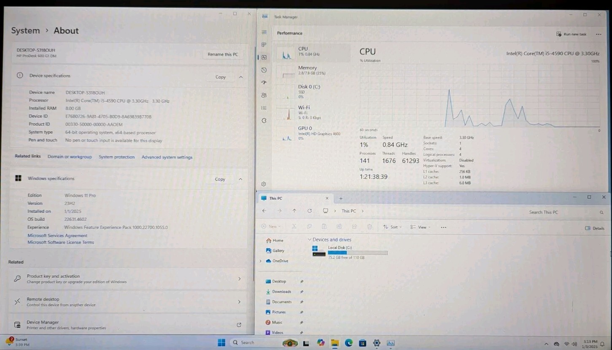Select Wi-Fi performance entry
Viewport: 612px width, 350px height.
point(313,112)
